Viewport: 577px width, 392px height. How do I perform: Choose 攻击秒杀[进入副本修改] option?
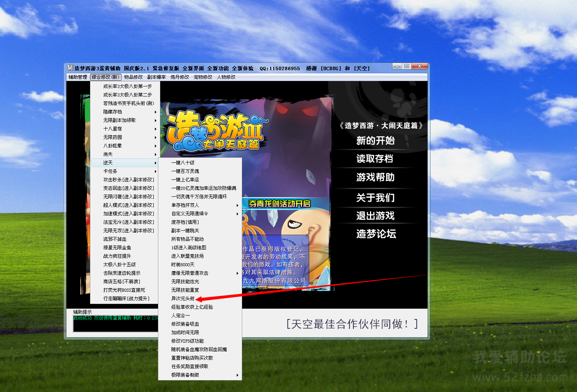124,180
